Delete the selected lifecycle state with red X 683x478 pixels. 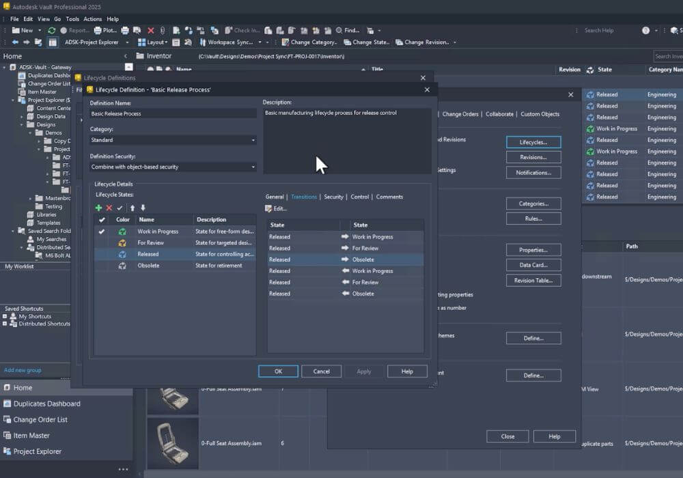[109, 208]
